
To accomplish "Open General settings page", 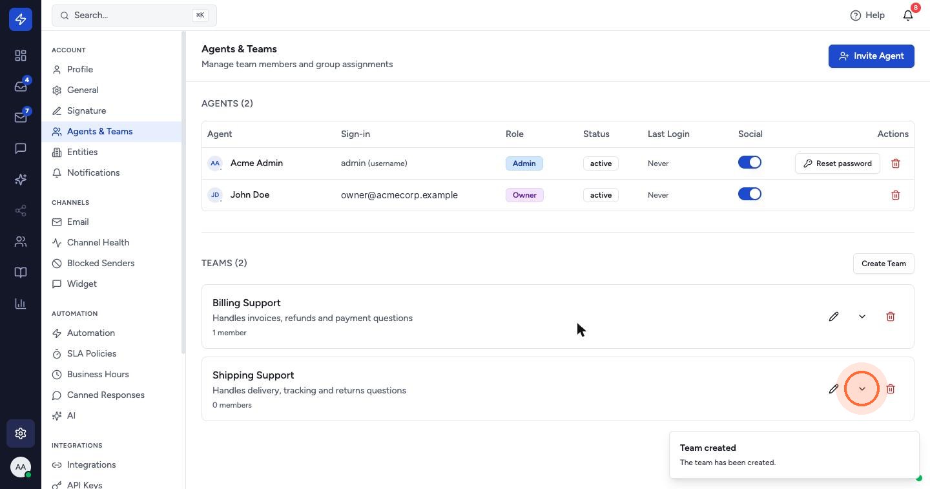I will tap(111, 90).
